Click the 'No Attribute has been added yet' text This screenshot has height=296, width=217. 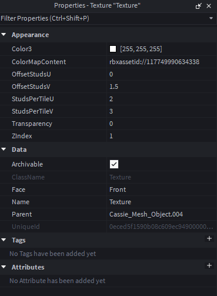(58, 281)
